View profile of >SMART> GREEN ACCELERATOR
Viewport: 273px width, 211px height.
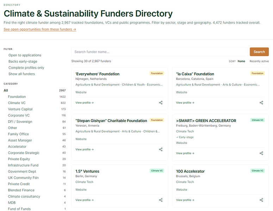(185, 153)
